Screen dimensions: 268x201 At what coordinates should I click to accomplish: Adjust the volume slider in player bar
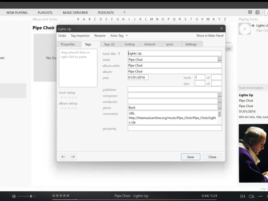(26, 196)
